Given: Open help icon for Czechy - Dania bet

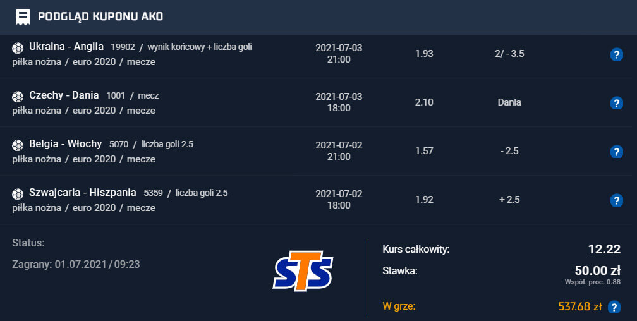Looking at the screenshot, I should click(616, 103).
